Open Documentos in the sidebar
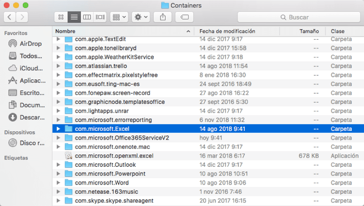 26,105
